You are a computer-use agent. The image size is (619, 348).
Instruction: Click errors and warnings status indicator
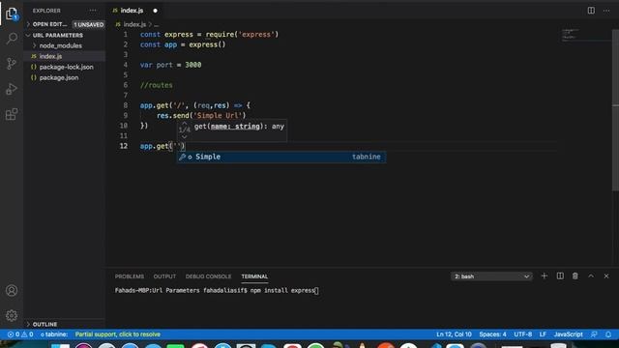coord(20,334)
